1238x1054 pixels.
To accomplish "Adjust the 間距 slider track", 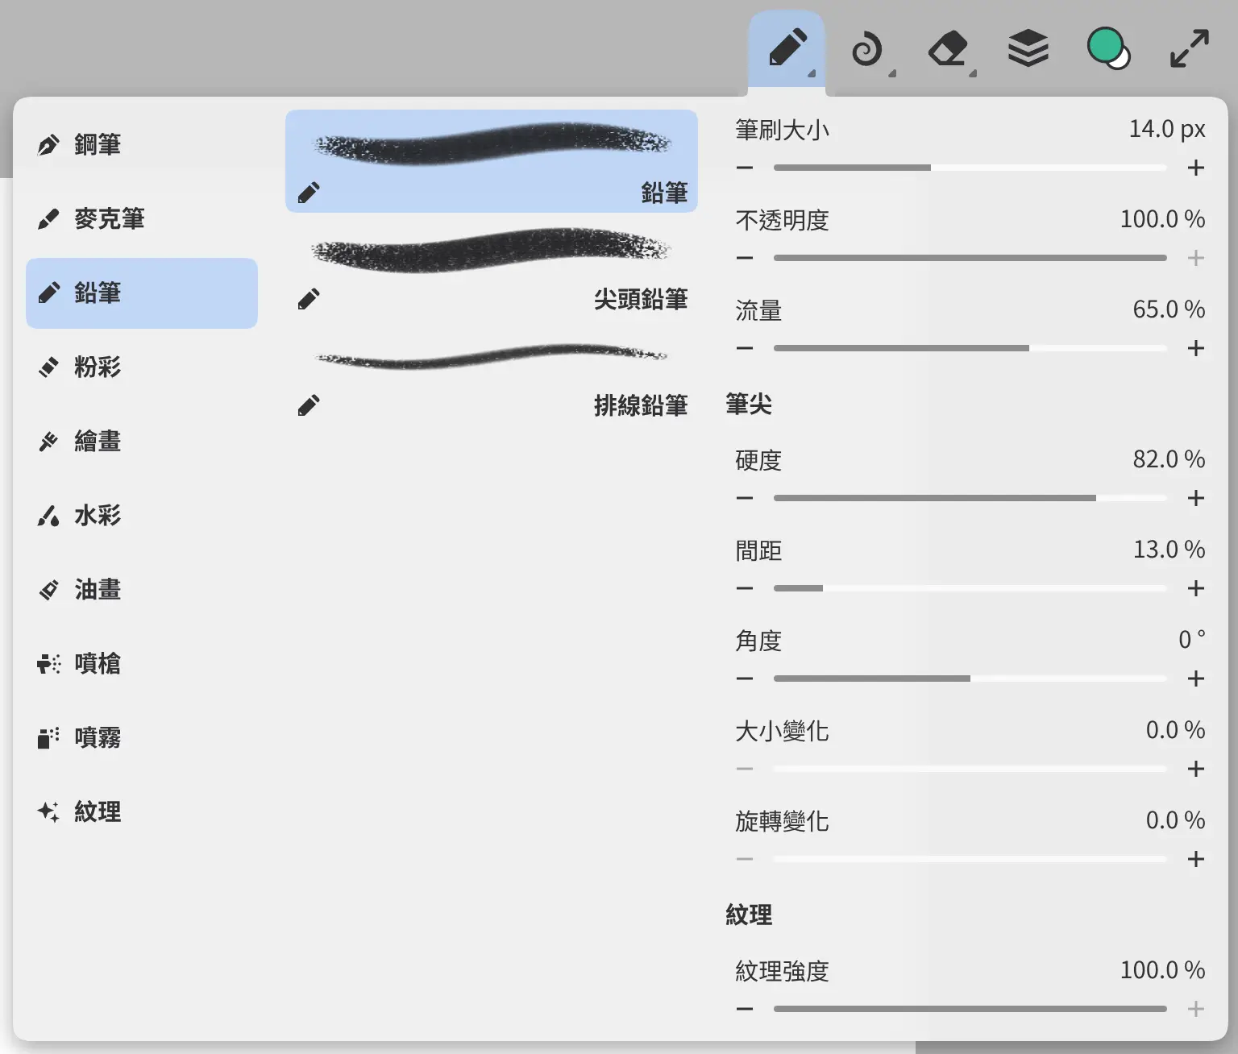I will [970, 588].
